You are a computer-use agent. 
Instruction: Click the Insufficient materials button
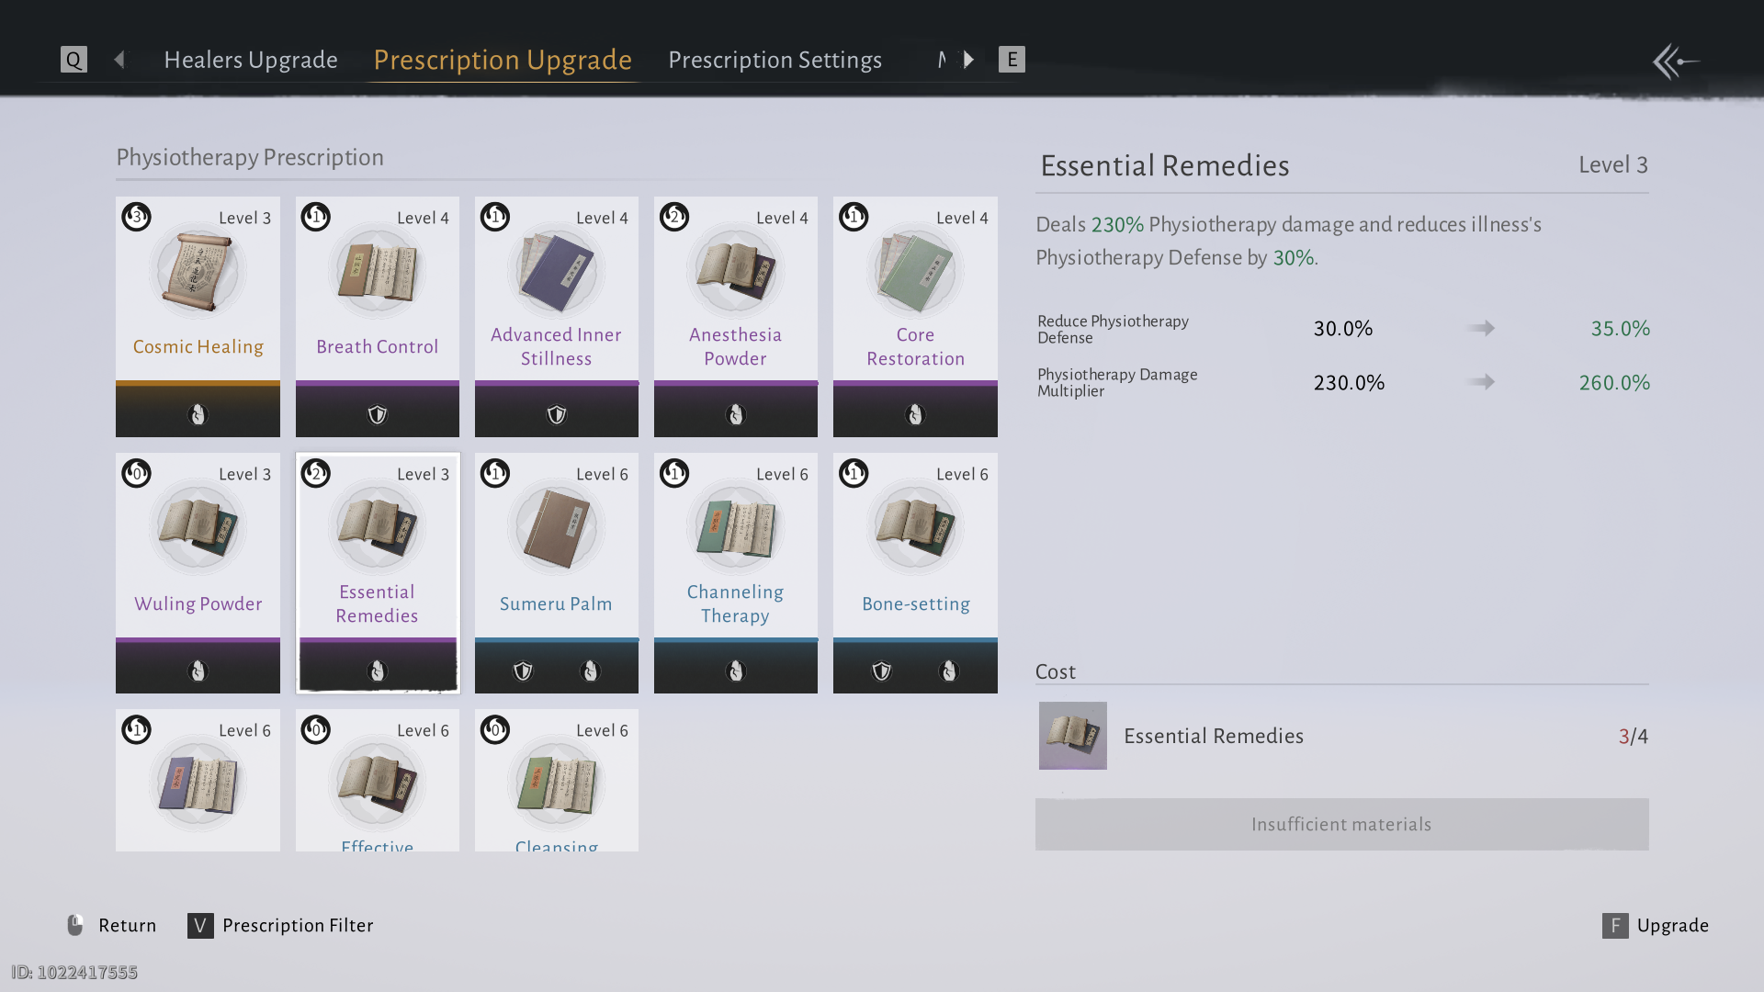coord(1341,824)
